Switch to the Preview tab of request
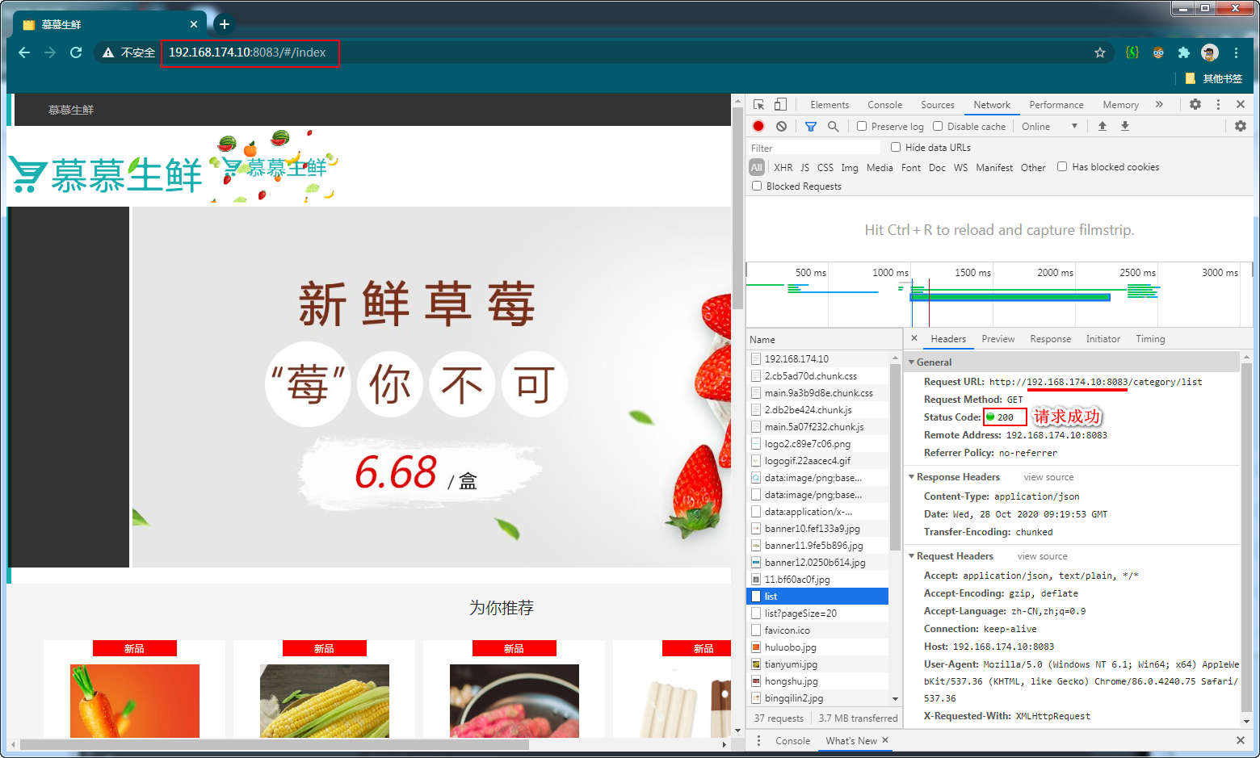This screenshot has height=758, width=1260. pos(998,339)
